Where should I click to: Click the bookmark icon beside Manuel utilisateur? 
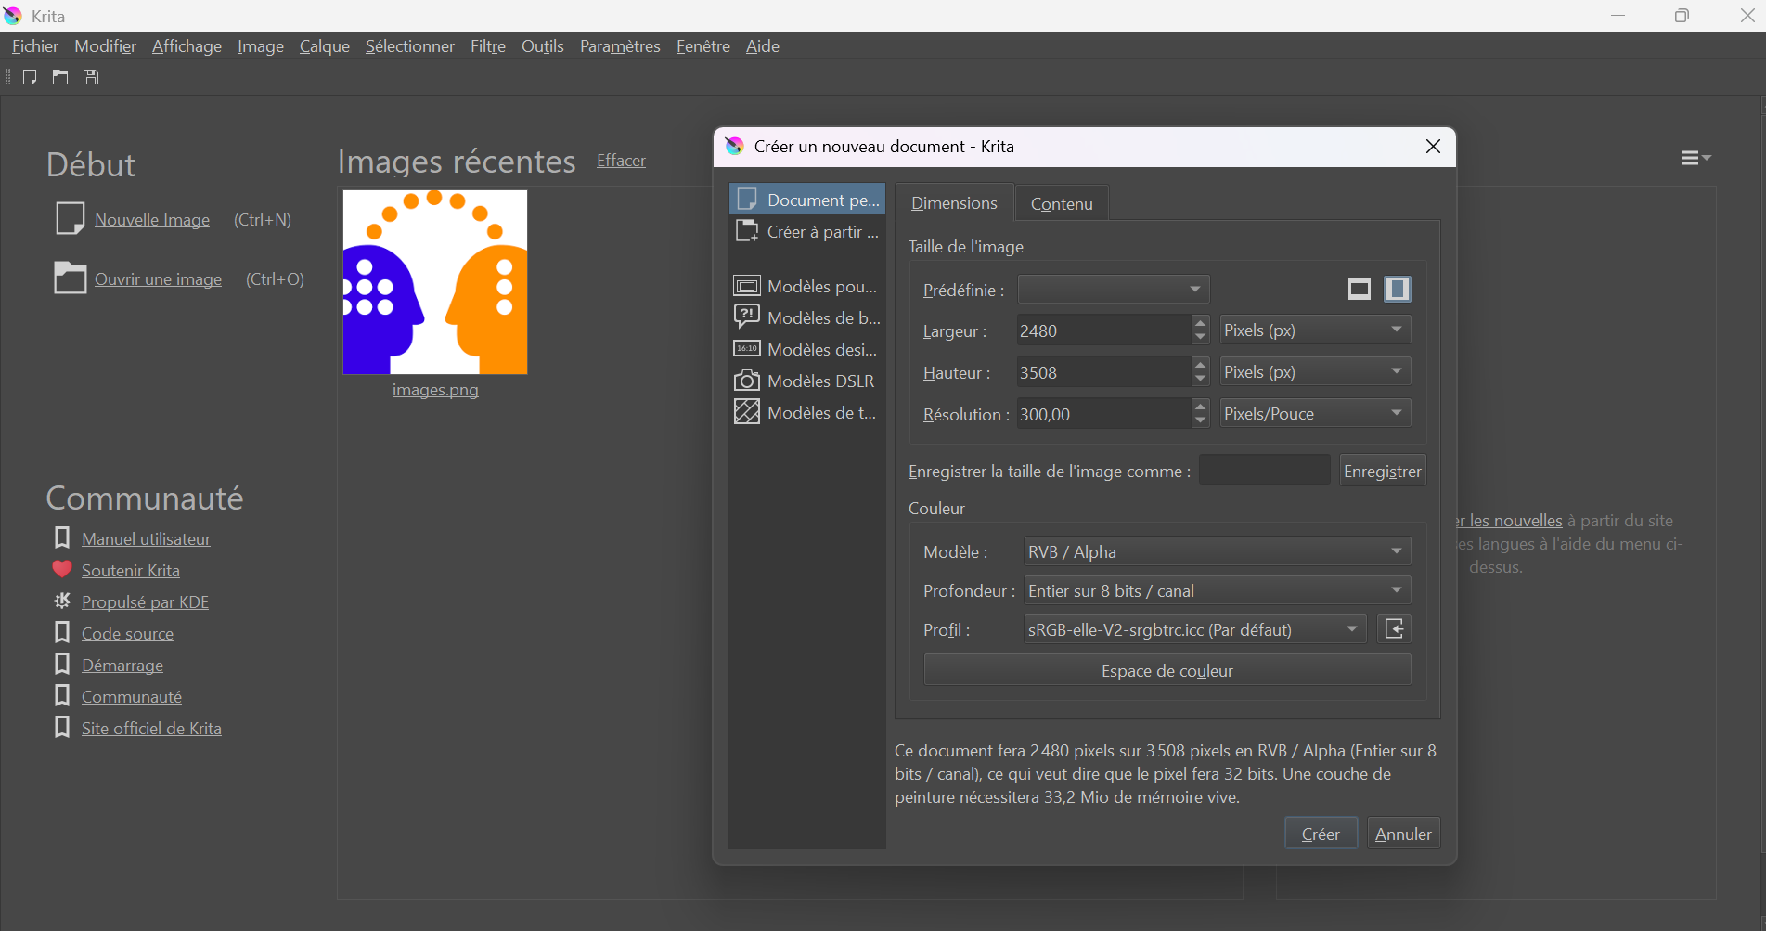click(x=62, y=537)
